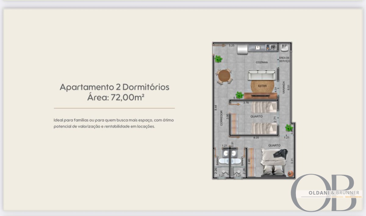
Task: Click the description paragraph starting with Ideal para famílias
Action: click(114, 123)
